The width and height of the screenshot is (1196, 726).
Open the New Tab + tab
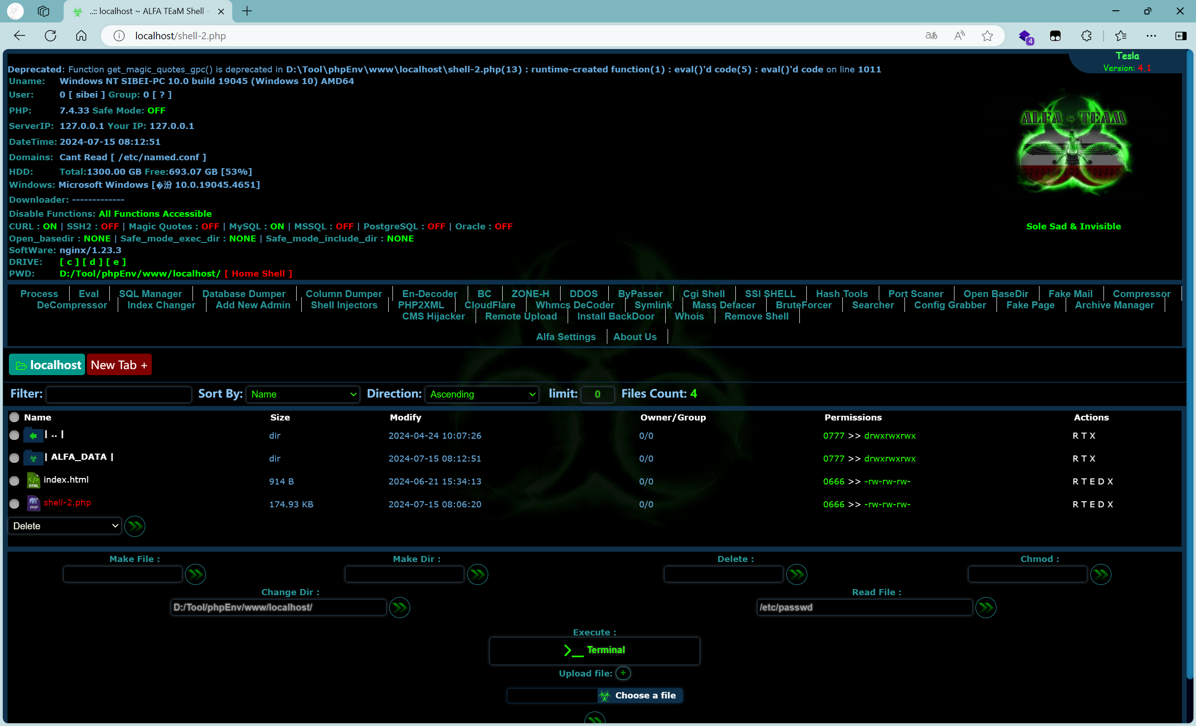119,365
